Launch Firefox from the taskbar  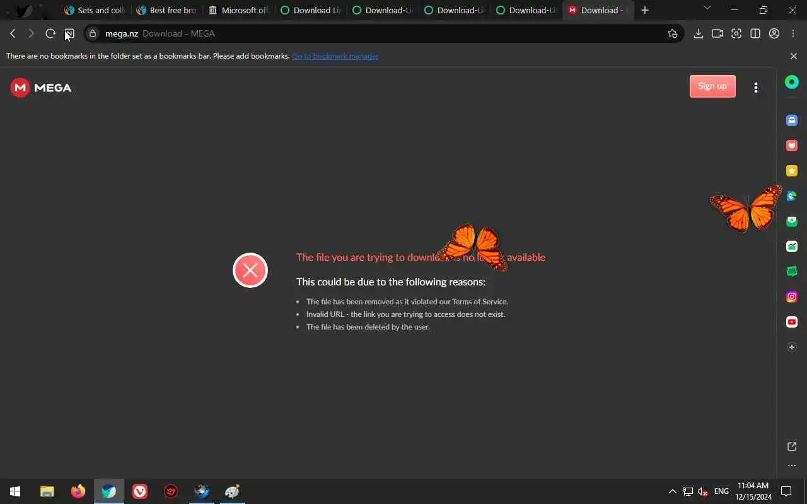(78, 491)
